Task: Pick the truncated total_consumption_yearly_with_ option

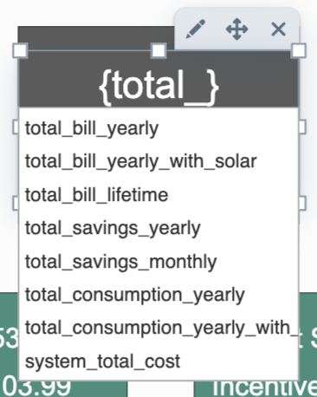Action: coord(158,328)
